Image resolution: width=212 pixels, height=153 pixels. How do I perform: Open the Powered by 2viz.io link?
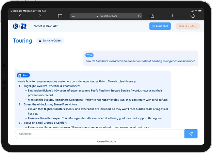pyautogui.click(x=106, y=141)
